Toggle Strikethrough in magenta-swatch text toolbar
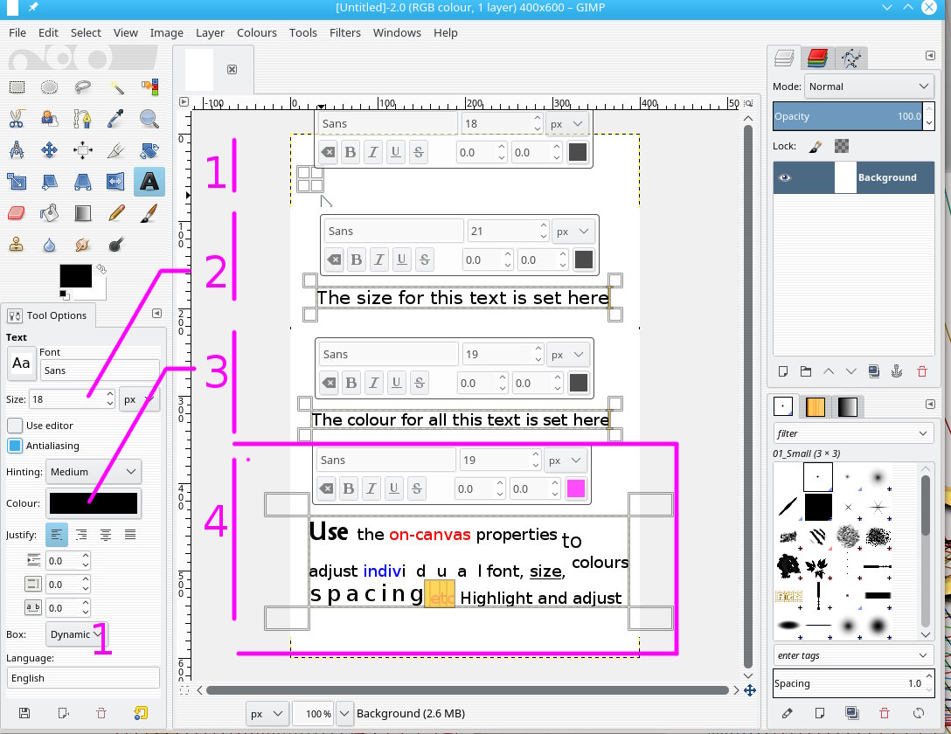The image size is (951, 734). pos(417,488)
